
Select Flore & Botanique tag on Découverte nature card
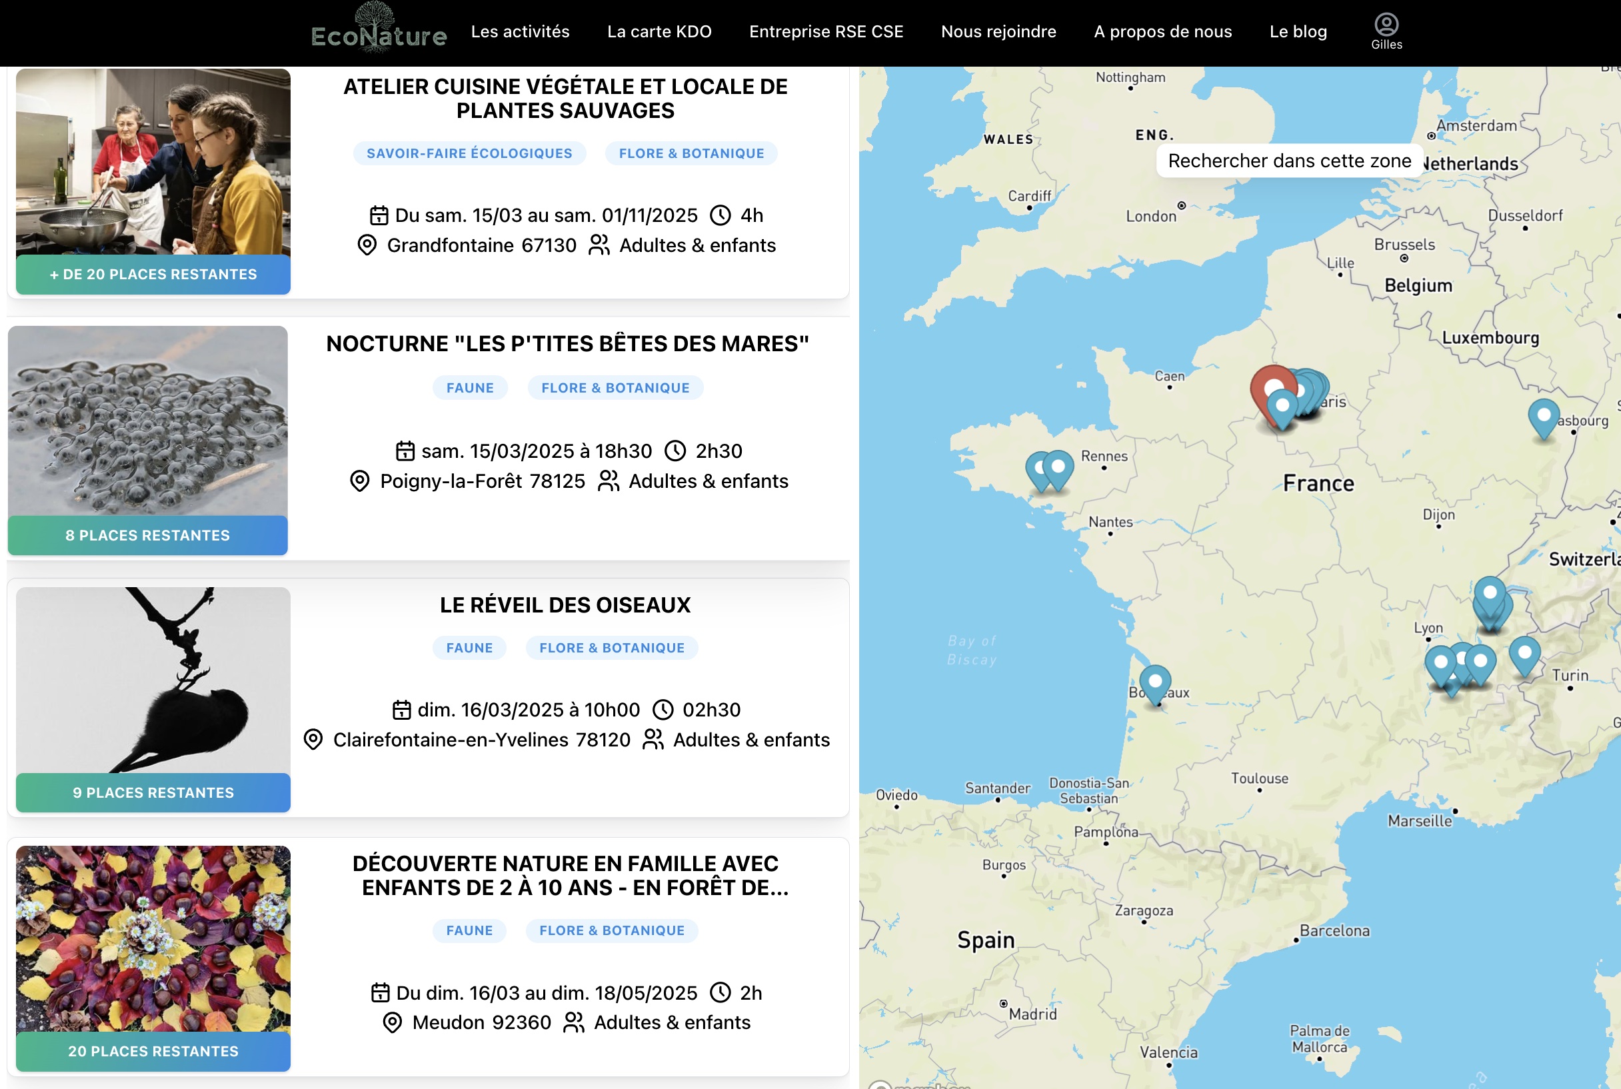pyautogui.click(x=612, y=930)
